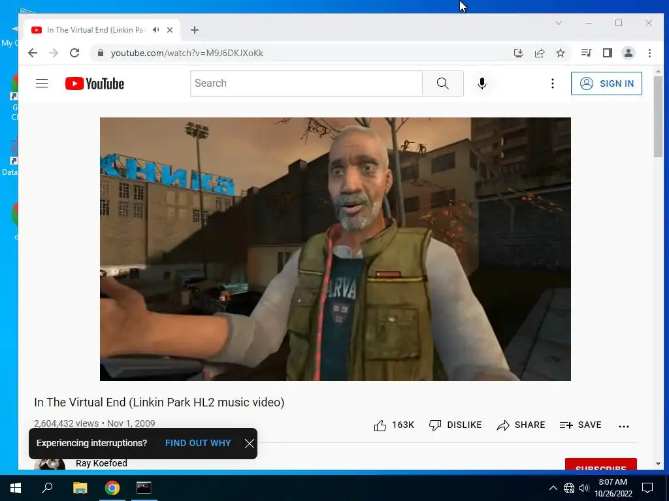Click the DISLIKE thumbs-down button
The image size is (669, 501).
pyautogui.click(x=455, y=425)
